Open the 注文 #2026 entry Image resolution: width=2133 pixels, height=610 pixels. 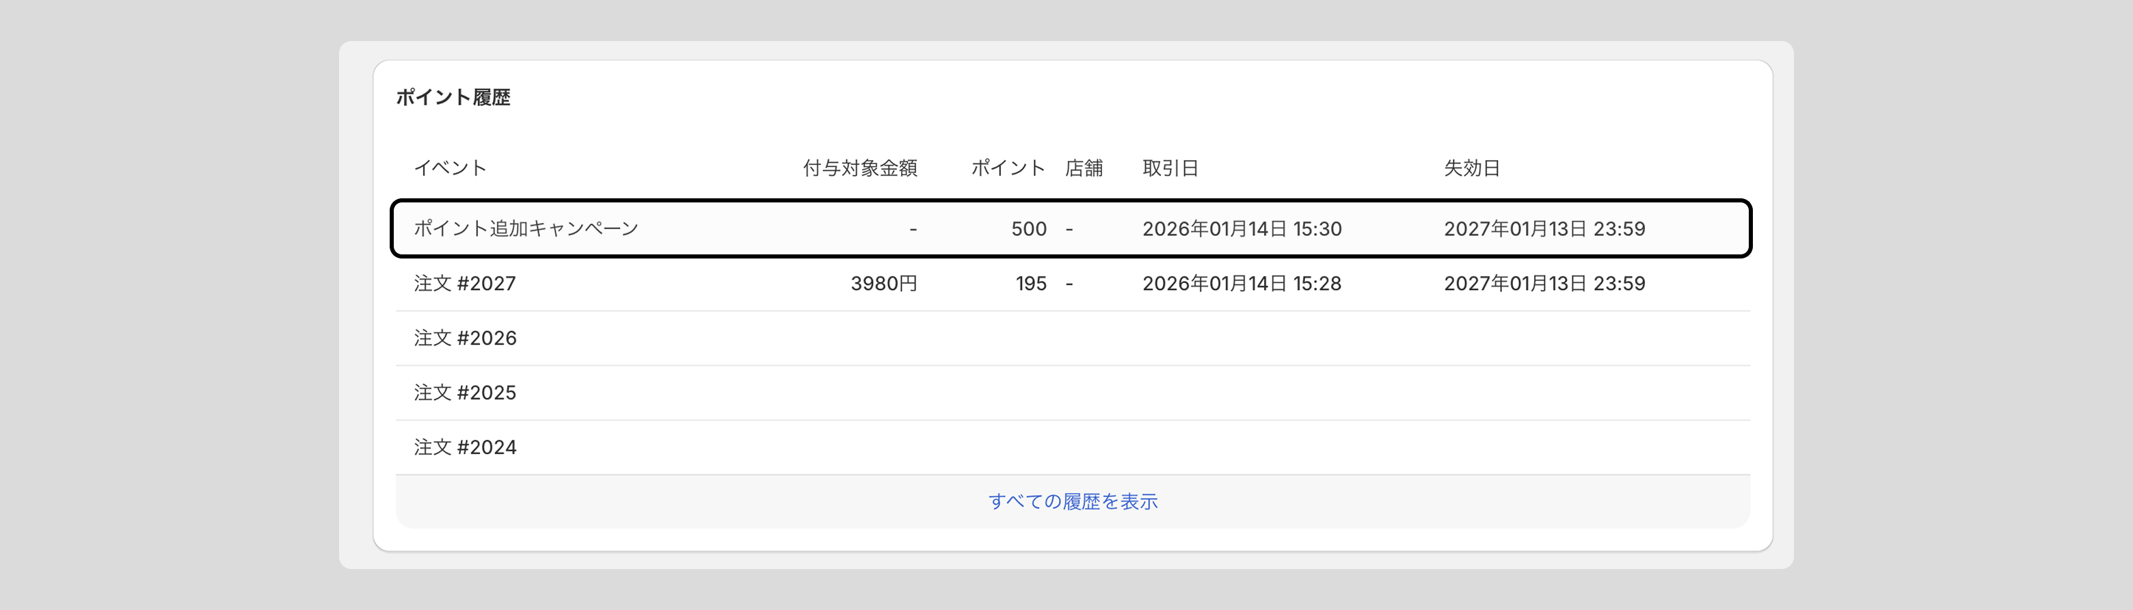coord(464,338)
